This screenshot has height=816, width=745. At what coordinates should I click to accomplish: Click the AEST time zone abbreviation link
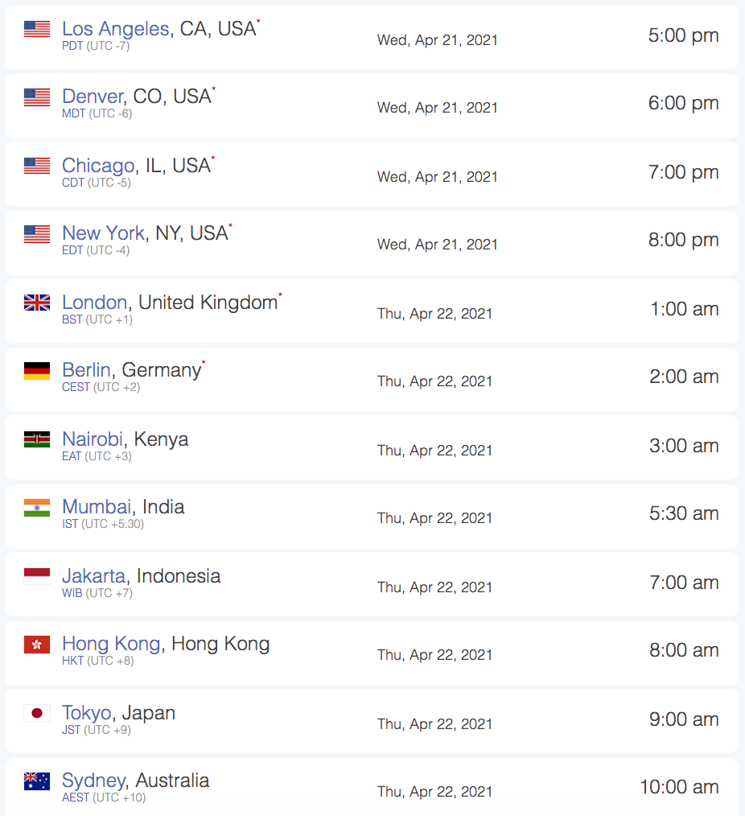tap(76, 797)
